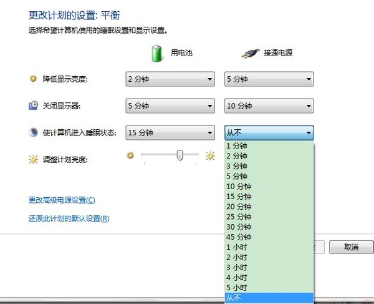Click the 接通电源 column label
374x304 pixels.
pos(278,53)
